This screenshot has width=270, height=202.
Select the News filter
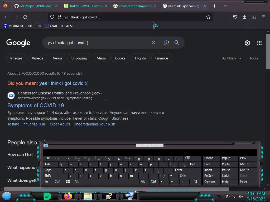point(57,58)
